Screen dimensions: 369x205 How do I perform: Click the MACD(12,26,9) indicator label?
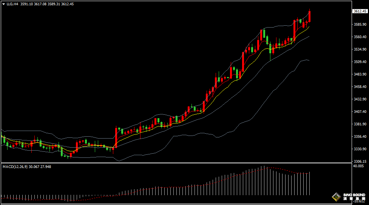14,166
